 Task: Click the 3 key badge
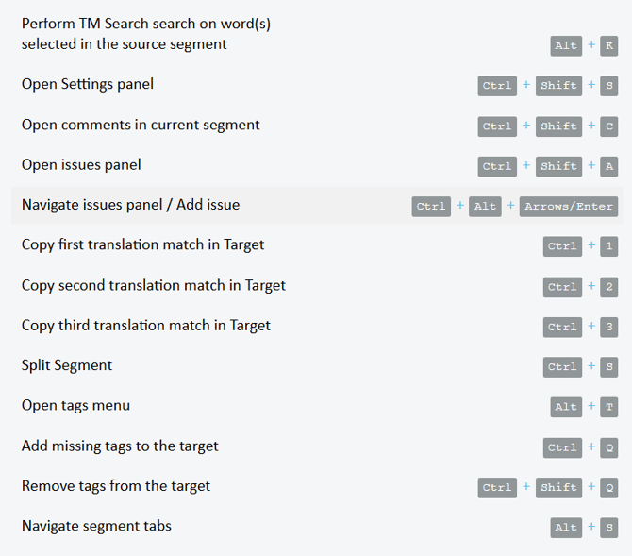(609, 327)
